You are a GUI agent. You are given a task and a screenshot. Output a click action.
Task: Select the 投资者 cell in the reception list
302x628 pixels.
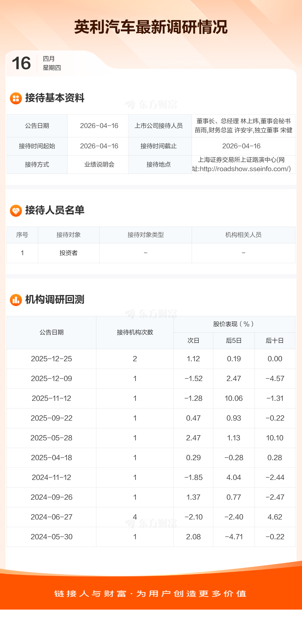tap(69, 253)
